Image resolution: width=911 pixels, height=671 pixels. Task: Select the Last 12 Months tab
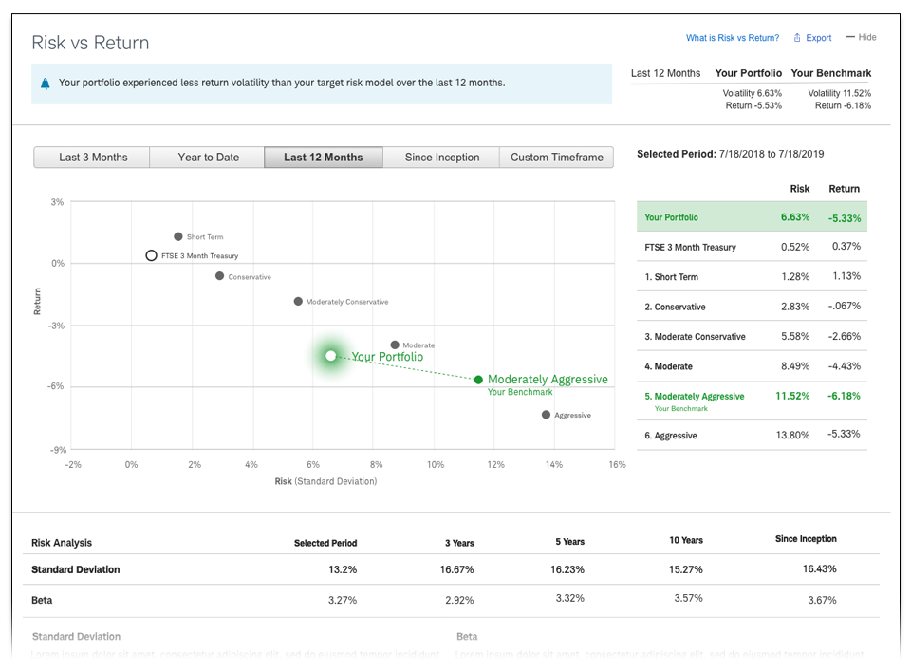[x=323, y=158]
